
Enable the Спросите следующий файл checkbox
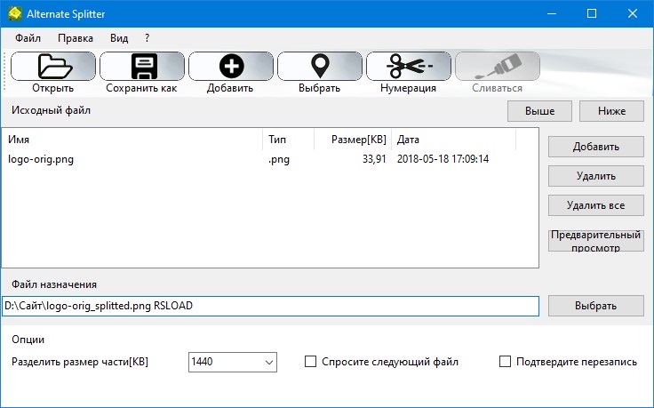(310, 361)
